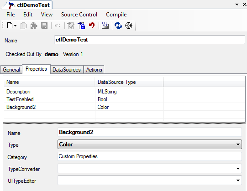Click the Name column header
Image resolution: width=247 pixels, height=191 pixels.
coord(49,82)
